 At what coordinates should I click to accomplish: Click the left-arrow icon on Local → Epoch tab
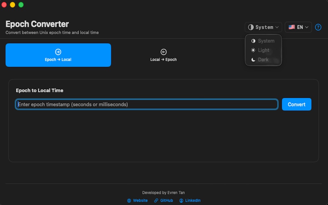[163, 51]
